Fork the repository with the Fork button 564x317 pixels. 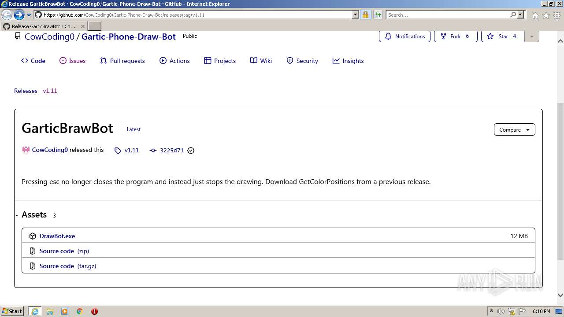(x=456, y=37)
